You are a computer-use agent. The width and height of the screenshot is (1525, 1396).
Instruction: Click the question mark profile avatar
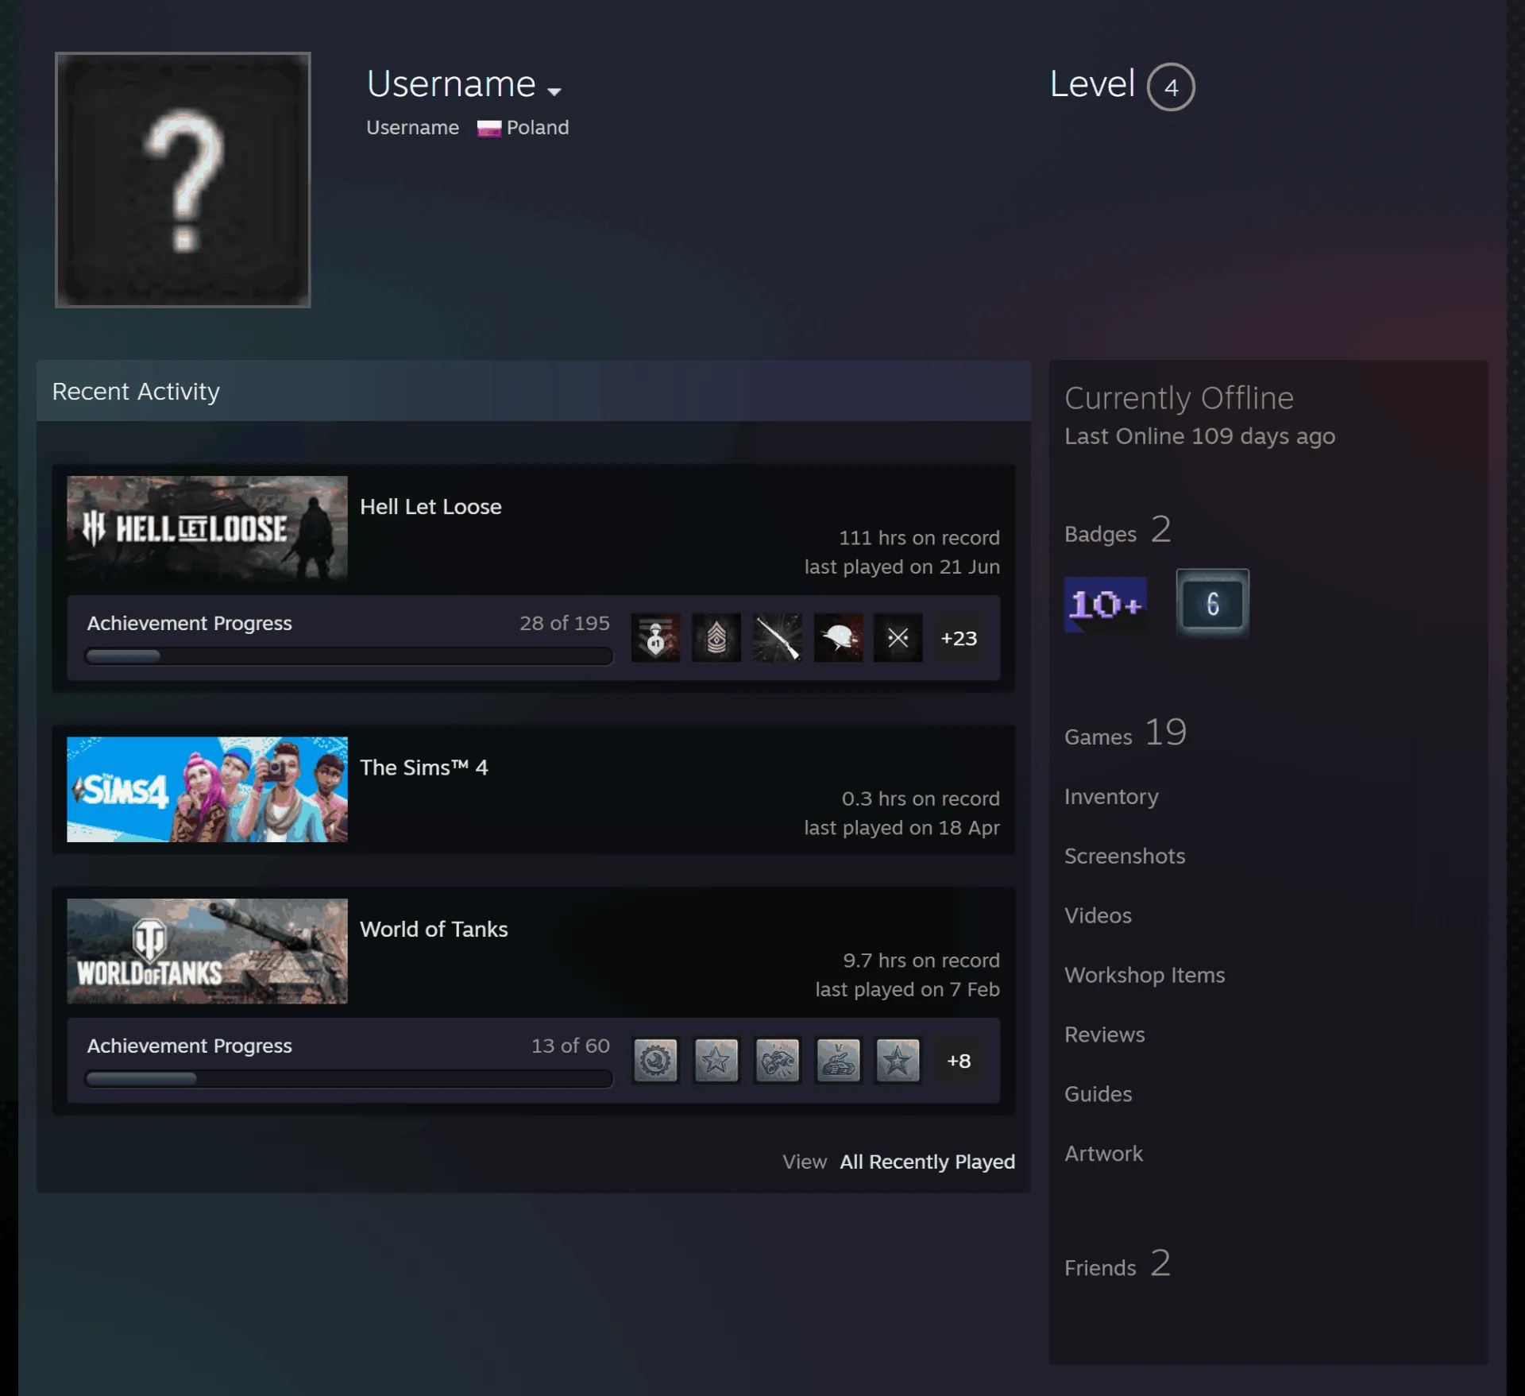183,180
